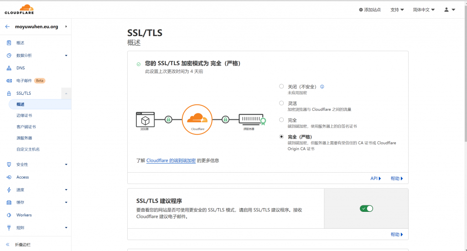Select the 完全（严格）radio option
The width and height of the screenshot is (467, 251).
(281, 137)
